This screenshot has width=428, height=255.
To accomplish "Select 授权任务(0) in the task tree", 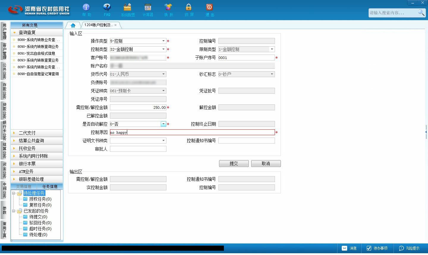I will tap(40, 199).
